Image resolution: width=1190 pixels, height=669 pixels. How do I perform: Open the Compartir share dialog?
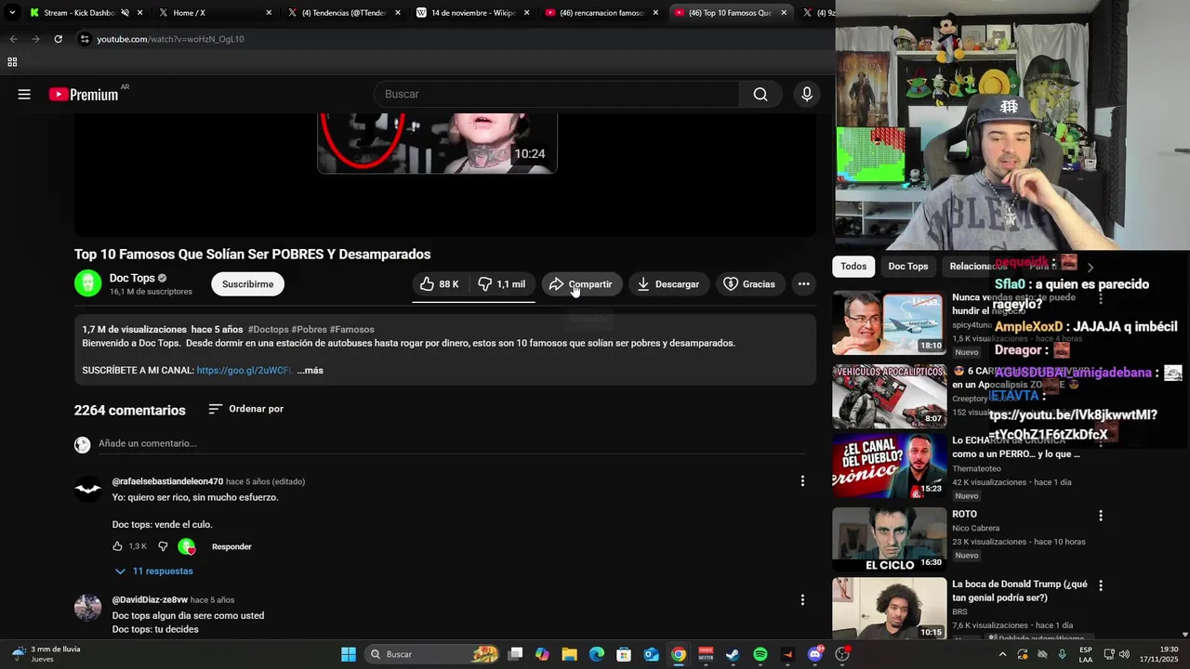pyautogui.click(x=580, y=284)
